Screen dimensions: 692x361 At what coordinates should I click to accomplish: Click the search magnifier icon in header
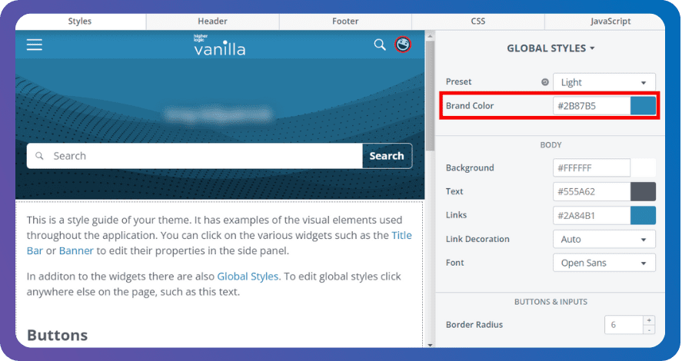point(380,45)
